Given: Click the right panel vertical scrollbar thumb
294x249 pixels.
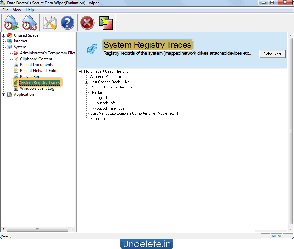Looking at the screenshot, I should pyautogui.click(x=290, y=131).
